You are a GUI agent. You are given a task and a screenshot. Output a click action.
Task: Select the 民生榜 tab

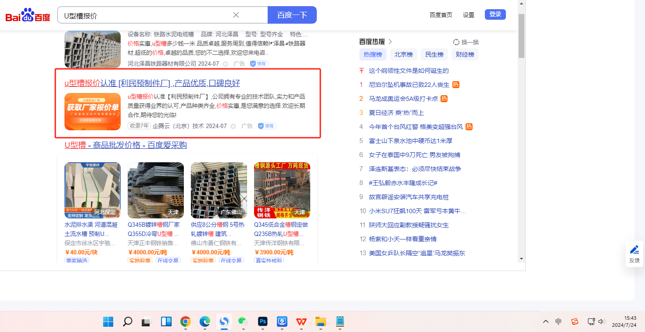[434, 55]
